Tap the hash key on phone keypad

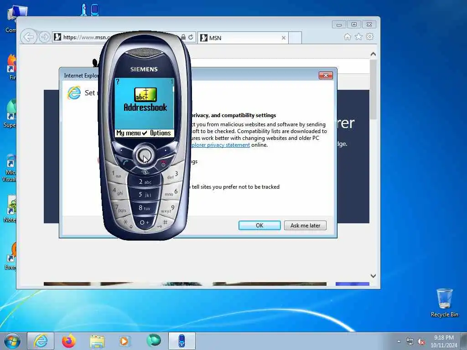(164, 223)
